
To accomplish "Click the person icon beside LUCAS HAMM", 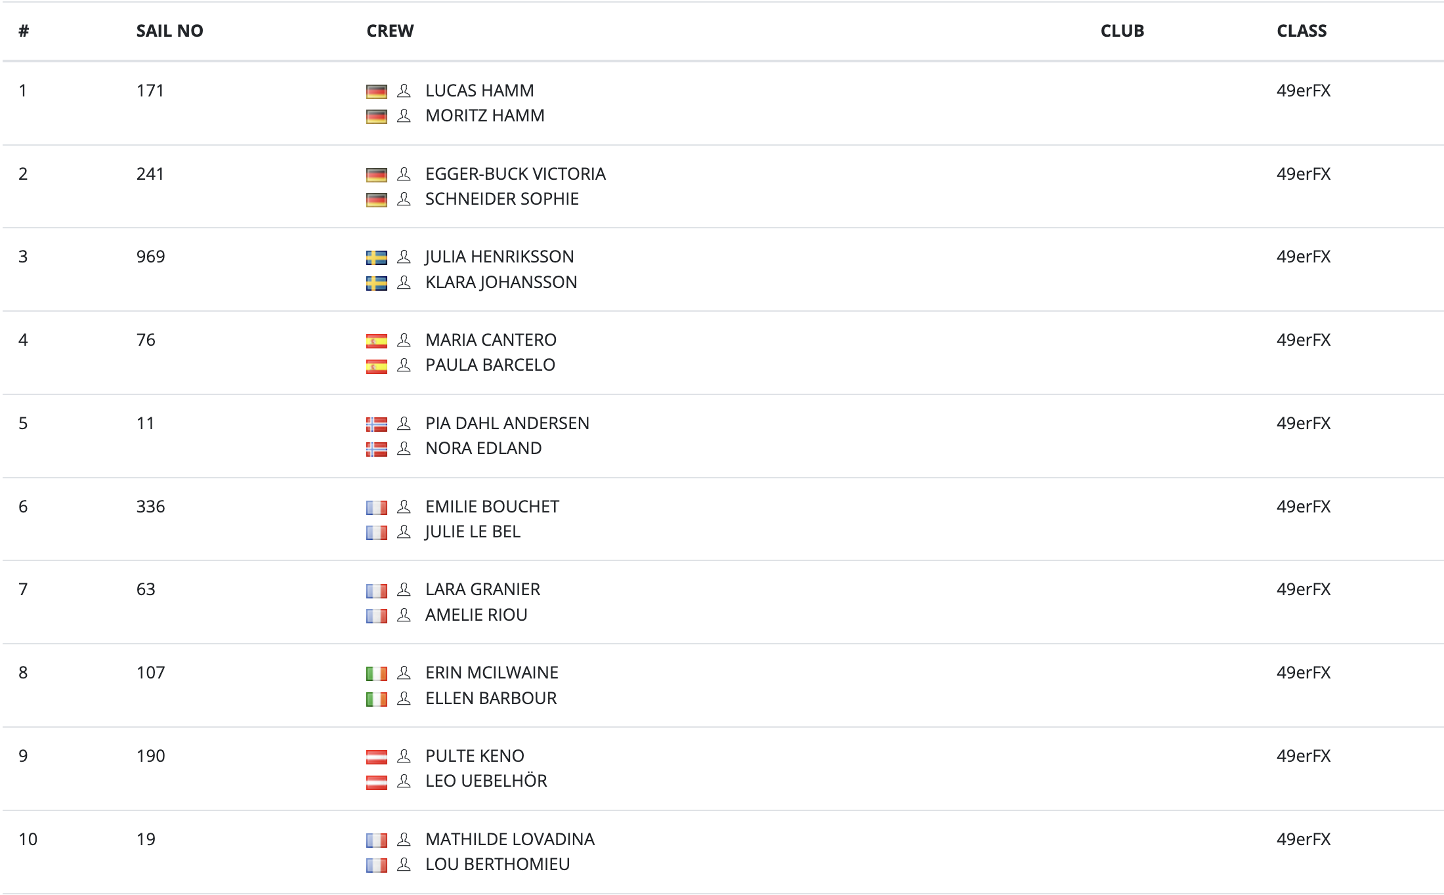I will (404, 91).
